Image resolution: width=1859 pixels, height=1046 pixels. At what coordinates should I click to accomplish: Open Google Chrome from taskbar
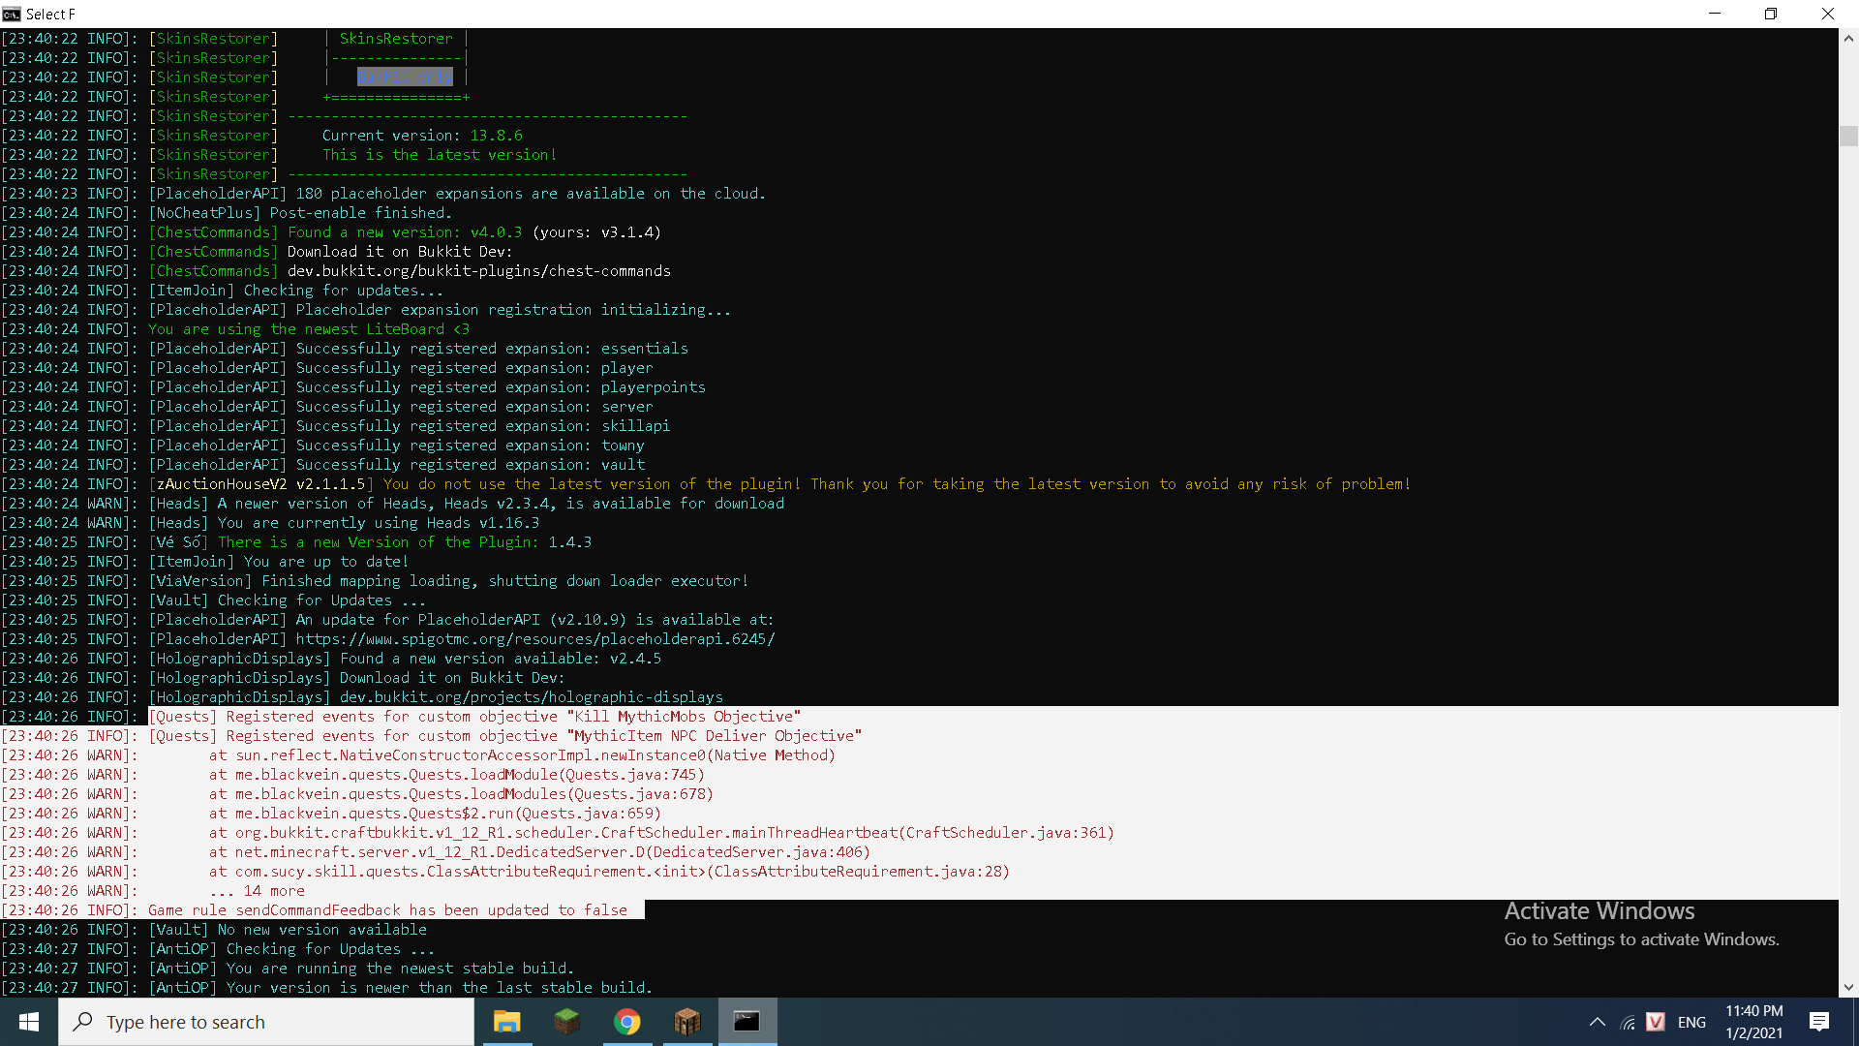(627, 1022)
